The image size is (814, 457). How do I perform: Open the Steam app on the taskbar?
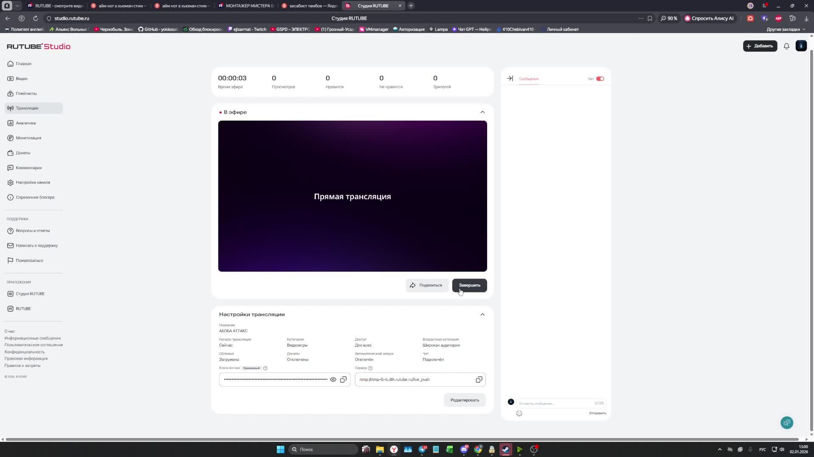click(506, 449)
